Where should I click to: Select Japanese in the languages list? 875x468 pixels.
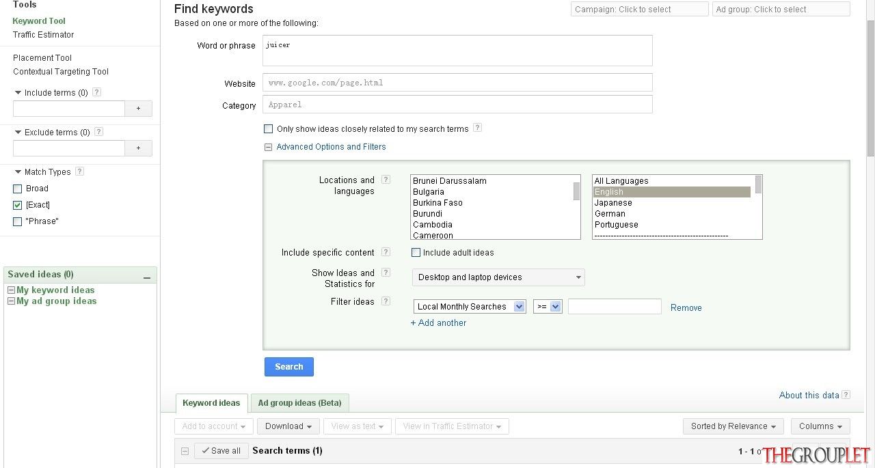672,203
